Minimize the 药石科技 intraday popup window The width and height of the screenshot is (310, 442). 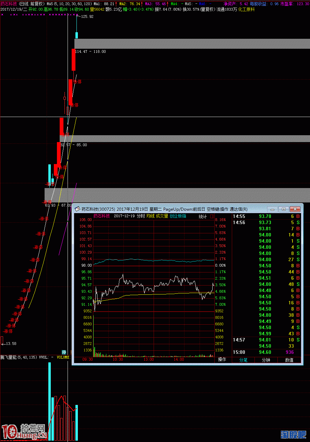273,209
